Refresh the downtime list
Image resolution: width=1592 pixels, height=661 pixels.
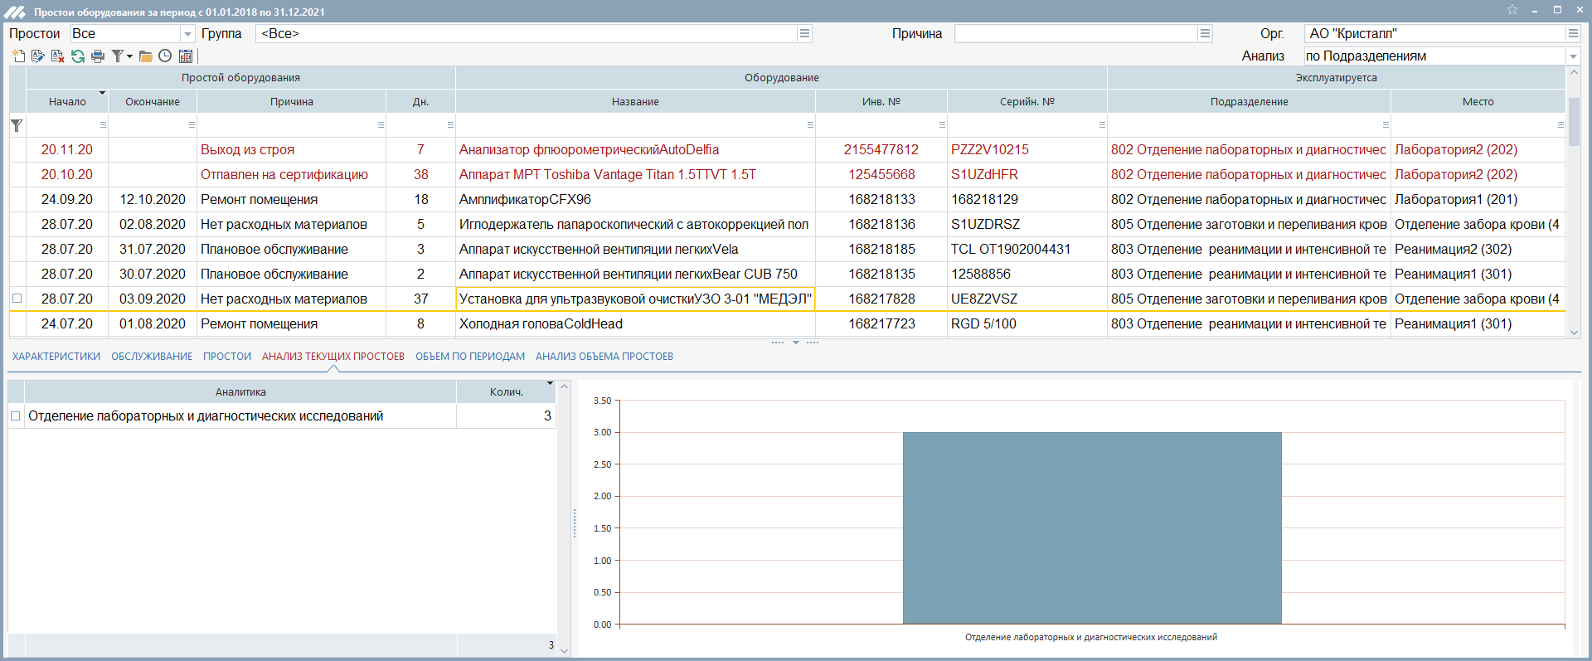tap(78, 56)
